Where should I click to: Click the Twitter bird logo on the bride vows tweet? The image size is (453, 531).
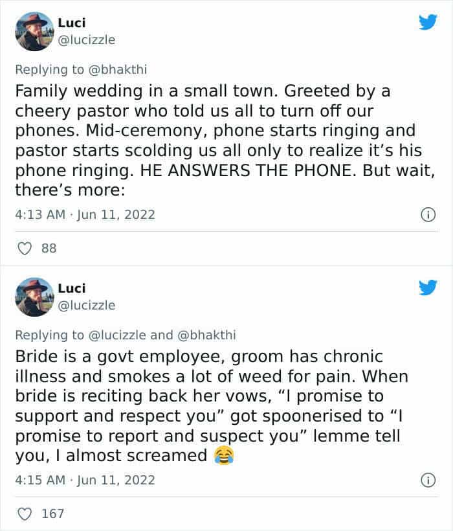tap(427, 288)
